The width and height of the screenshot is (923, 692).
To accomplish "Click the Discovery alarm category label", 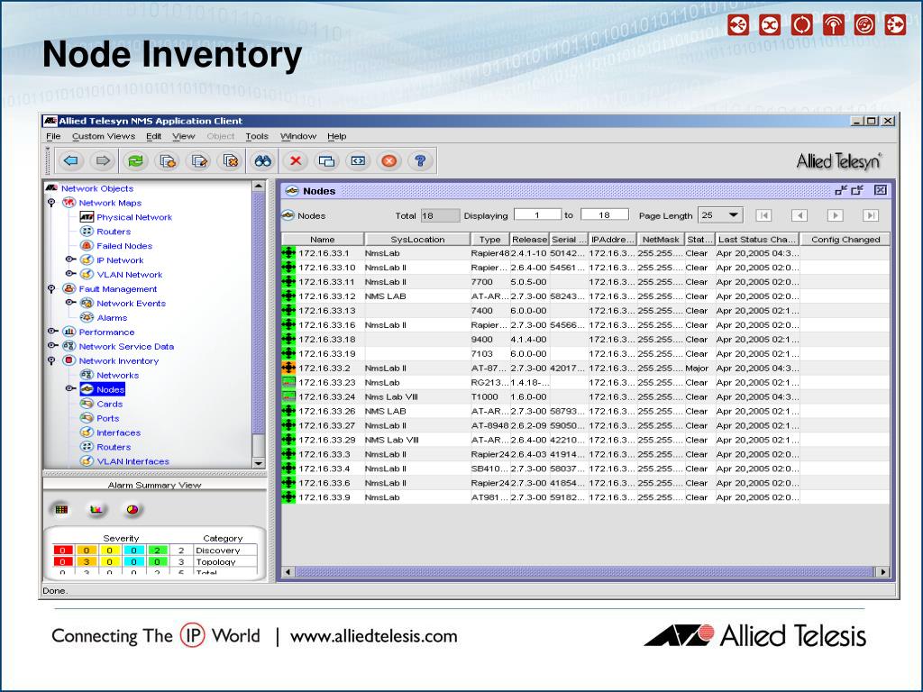I will (x=218, y=551).
